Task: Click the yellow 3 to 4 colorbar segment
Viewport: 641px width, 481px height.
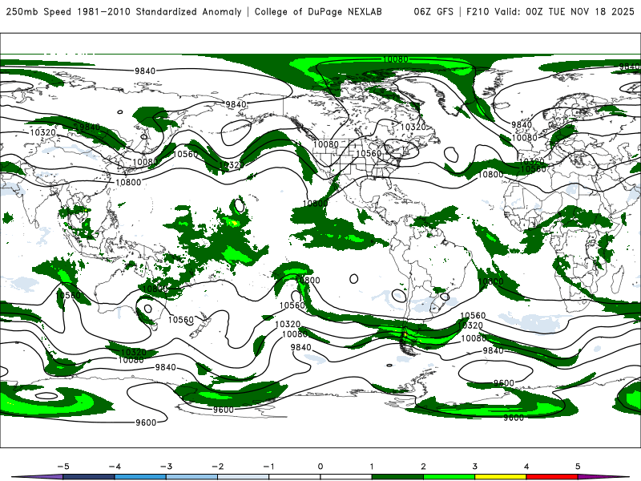Action: (500, 477)
